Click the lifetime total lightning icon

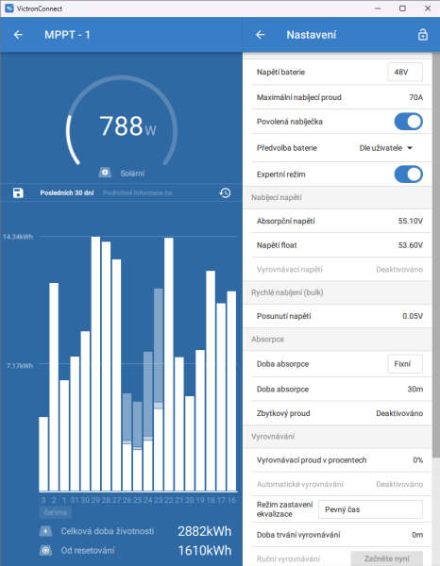tap(45, 531)
